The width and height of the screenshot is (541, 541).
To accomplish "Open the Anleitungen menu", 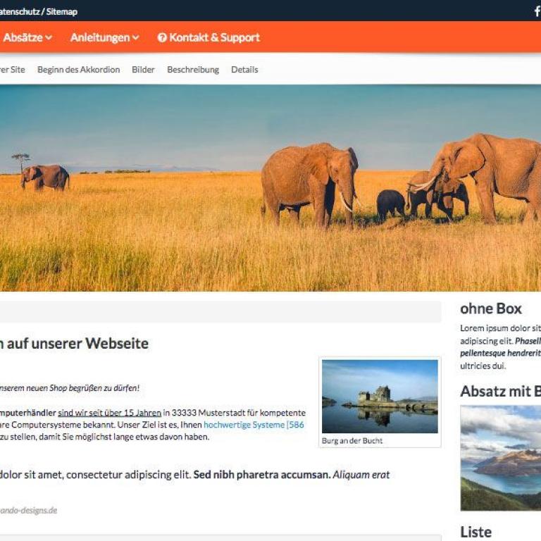I will click(x=104, y=37).
